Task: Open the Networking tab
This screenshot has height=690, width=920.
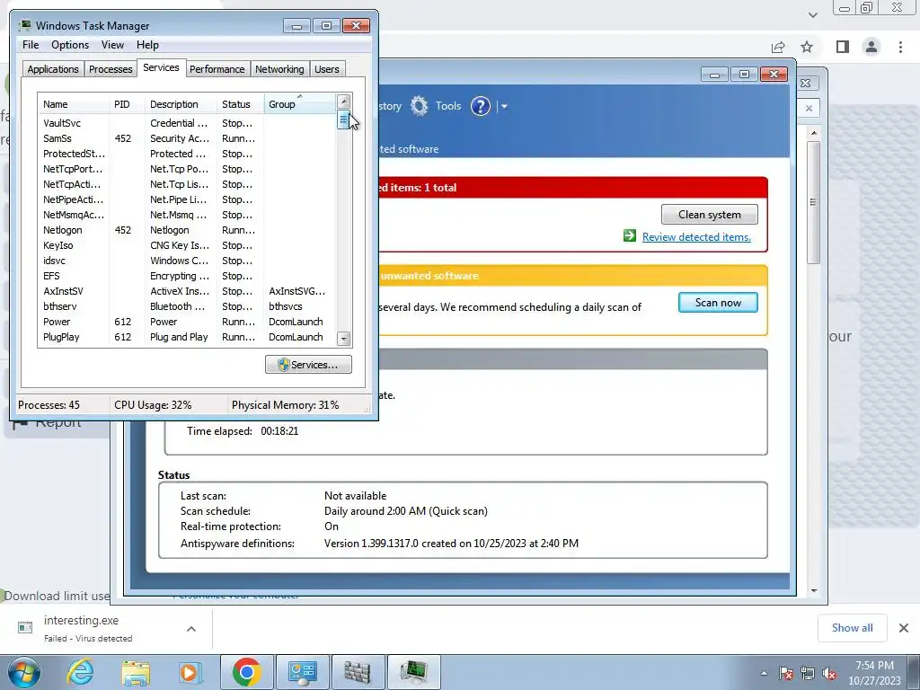Action: tap(279, 69)
